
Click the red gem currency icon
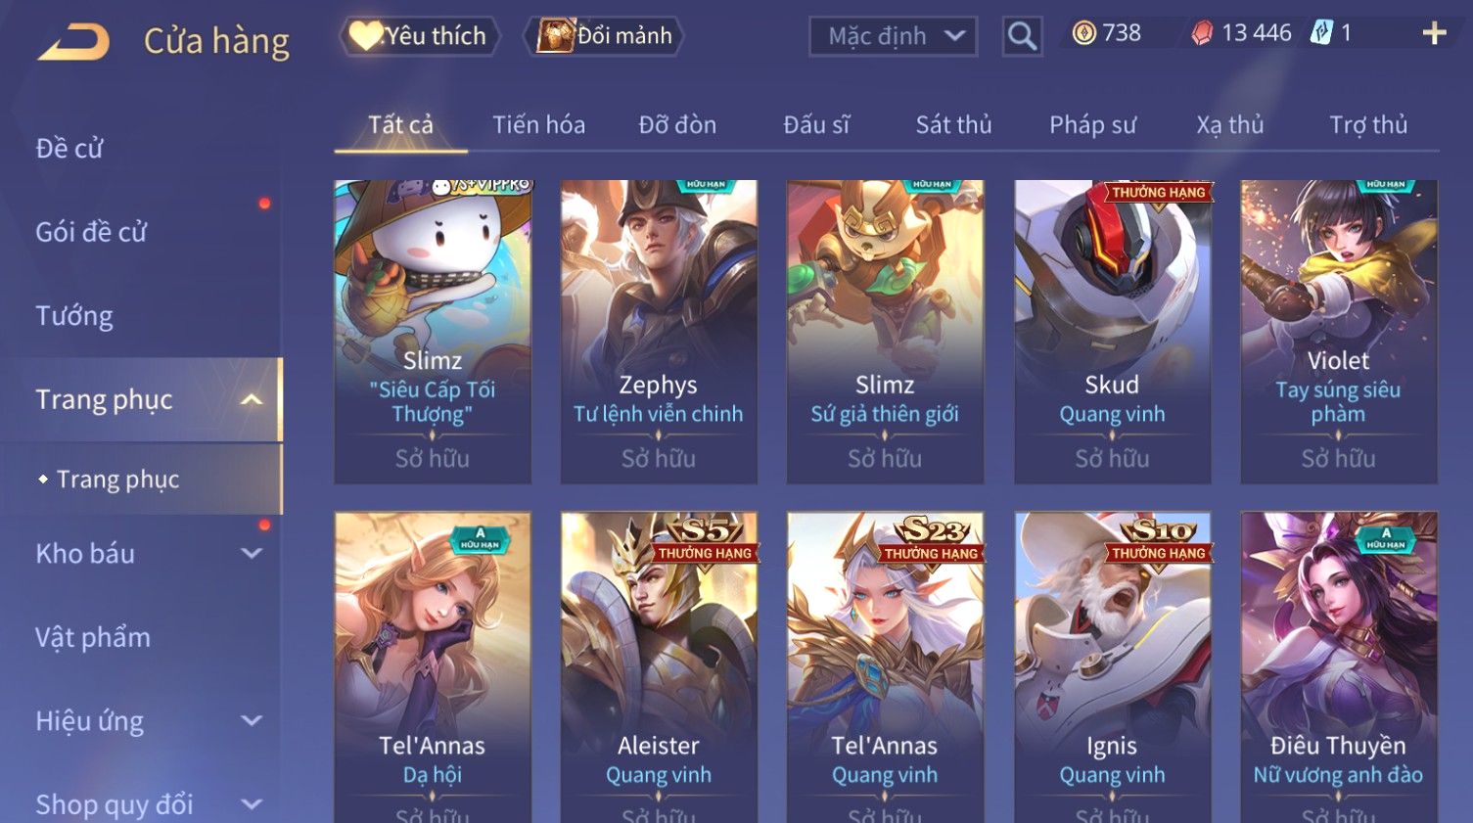[1202, 33]
